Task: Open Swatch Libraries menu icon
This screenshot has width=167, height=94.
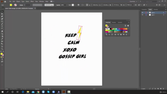Action: 106,34
